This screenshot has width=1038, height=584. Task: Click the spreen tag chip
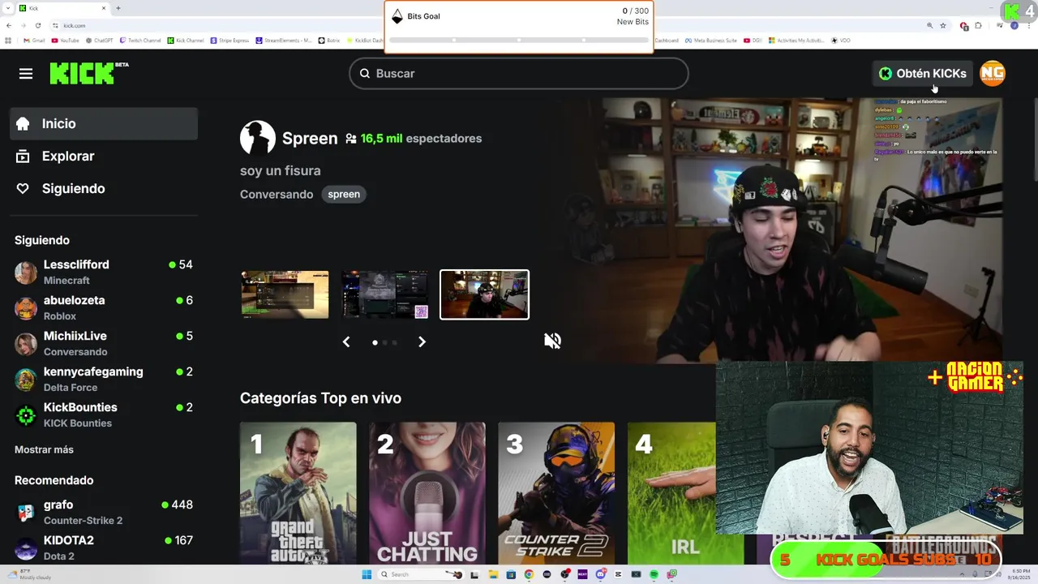(344, 194)
